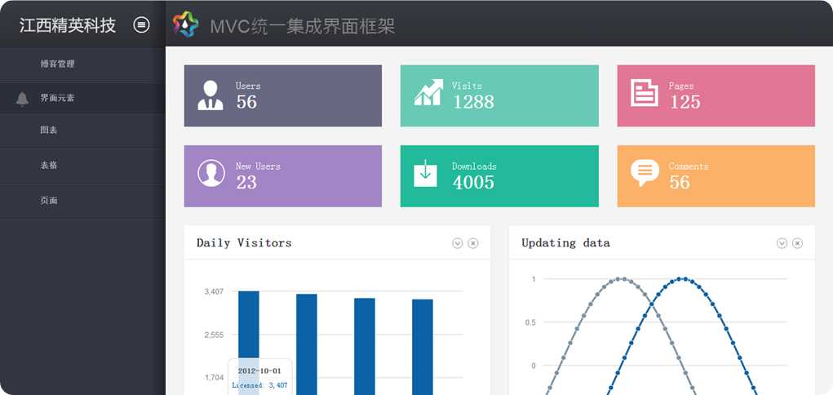Click the New Users avatar circle icon
The width and height of the screenshot is (833, 395).
(211, 173)
